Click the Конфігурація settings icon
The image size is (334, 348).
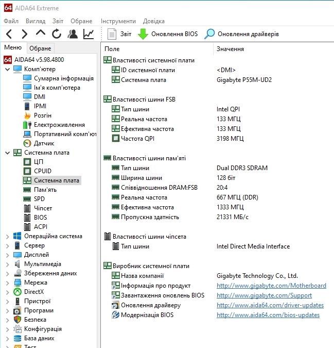click(x=17, y=329)
